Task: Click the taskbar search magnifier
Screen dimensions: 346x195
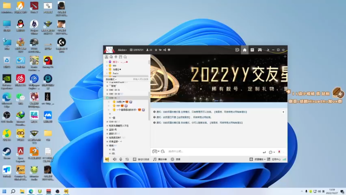Action: coord(13,191)
